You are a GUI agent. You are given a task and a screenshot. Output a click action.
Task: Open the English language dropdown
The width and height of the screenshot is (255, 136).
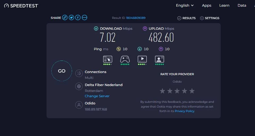185,5
